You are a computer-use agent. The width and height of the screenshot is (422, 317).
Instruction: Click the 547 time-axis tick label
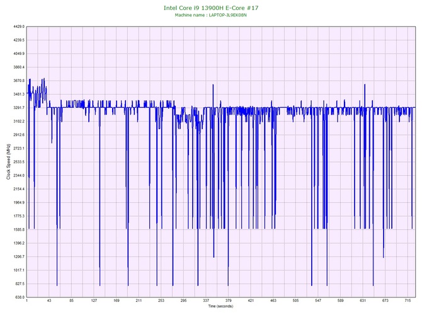[318, 301]
